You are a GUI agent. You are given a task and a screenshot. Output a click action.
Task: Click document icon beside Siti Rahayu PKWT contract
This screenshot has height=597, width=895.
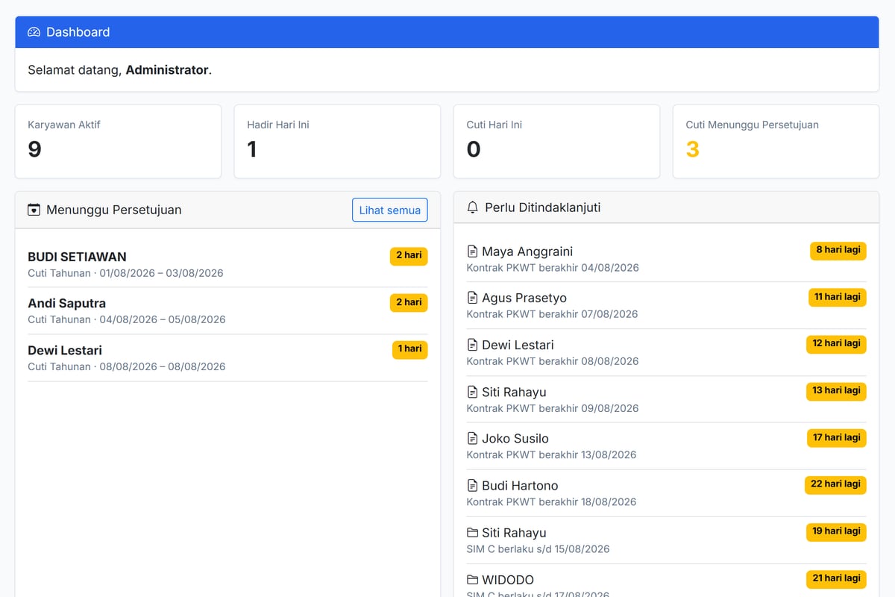coord(472,392)
